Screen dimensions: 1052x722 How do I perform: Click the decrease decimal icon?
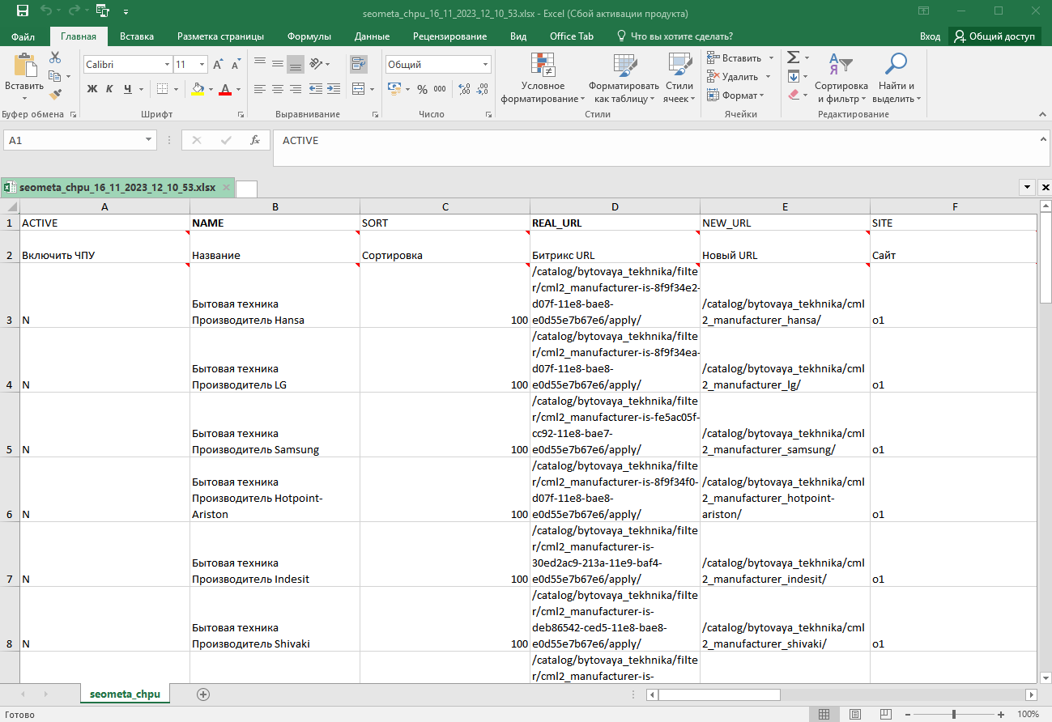[x=483, y=89]
